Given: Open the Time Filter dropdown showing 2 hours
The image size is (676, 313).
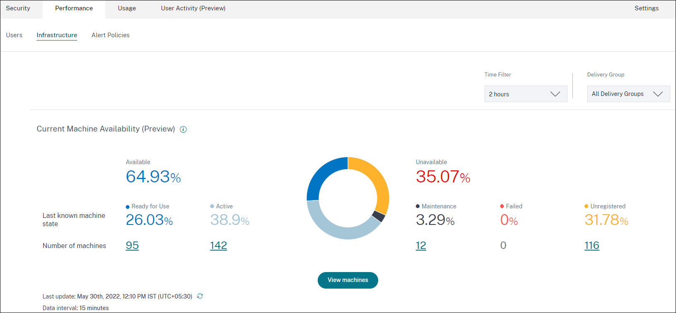Looking at the screenshot, I should point(526,94).
